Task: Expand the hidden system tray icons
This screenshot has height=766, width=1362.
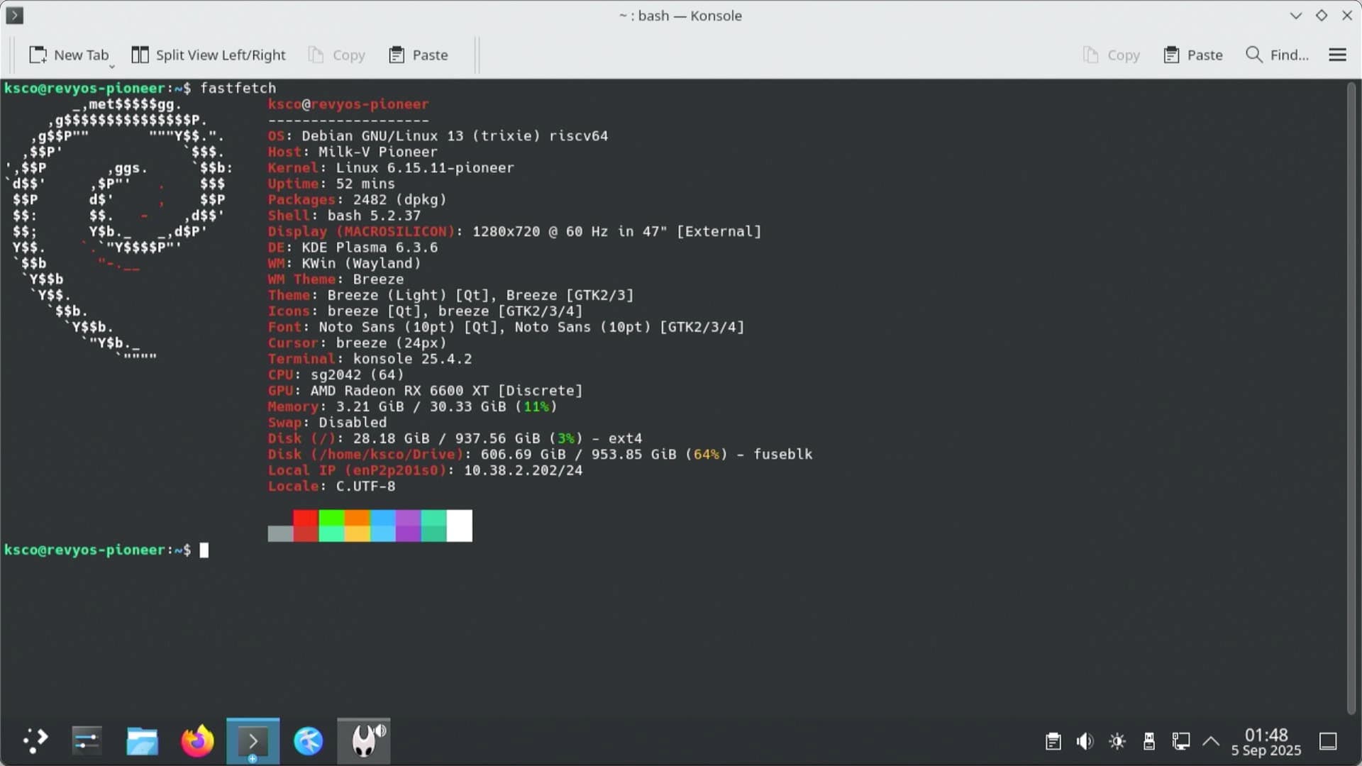Action: 1211,742
